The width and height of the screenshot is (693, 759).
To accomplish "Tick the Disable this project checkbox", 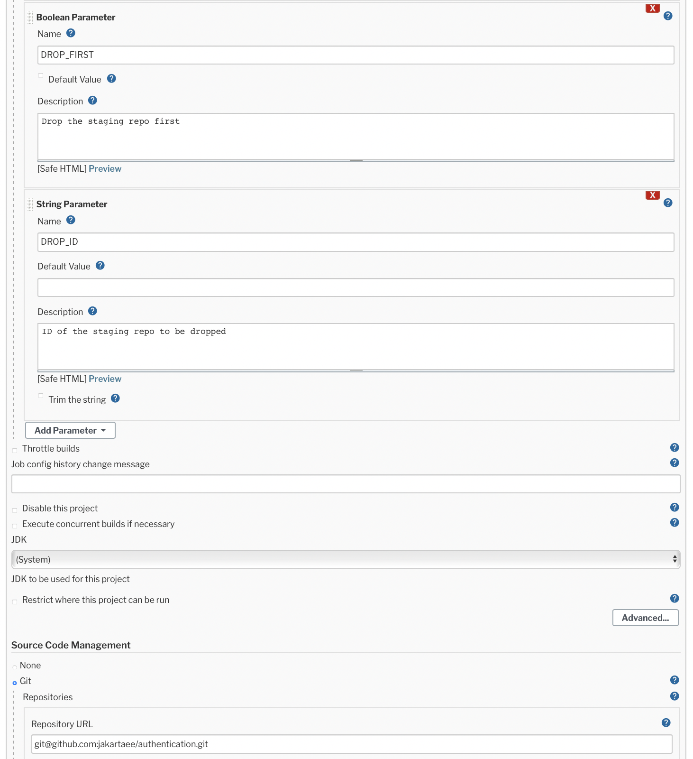I will pyautogui.click(x=15, y=510).
